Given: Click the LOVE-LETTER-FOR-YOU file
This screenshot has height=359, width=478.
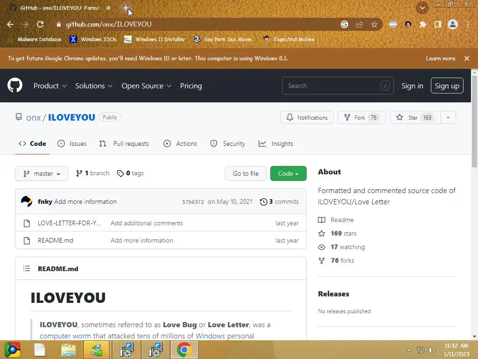Looking at the screenshot, I should point(69,223).
